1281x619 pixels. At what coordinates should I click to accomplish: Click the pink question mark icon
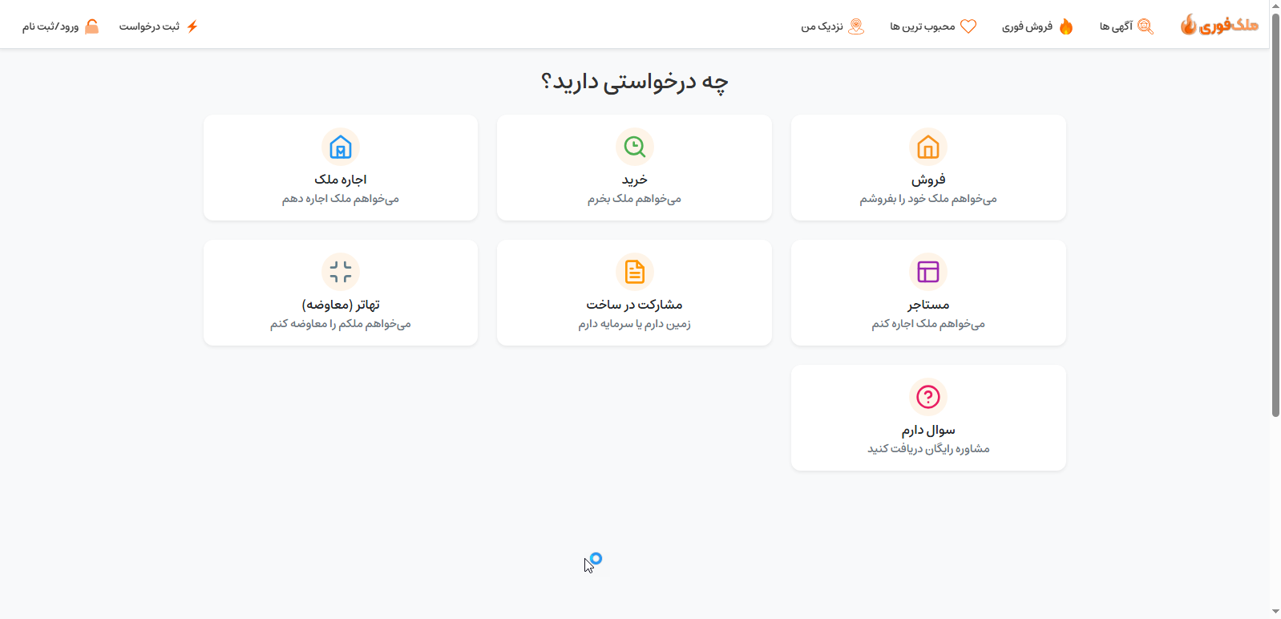click(x=928, y=397)
